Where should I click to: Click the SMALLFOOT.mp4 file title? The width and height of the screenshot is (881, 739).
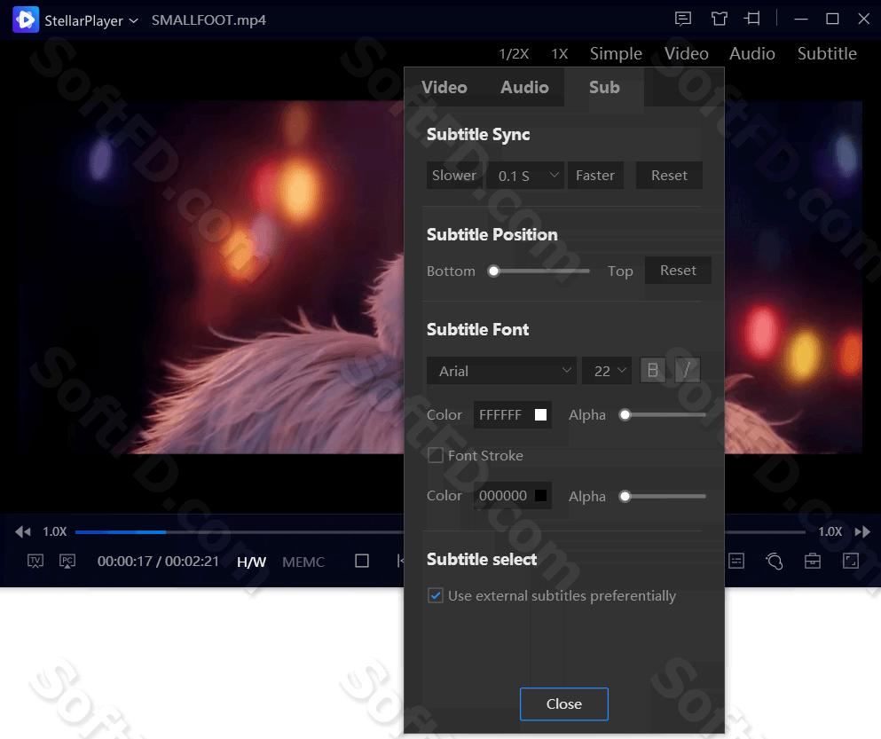coord(209,20)
